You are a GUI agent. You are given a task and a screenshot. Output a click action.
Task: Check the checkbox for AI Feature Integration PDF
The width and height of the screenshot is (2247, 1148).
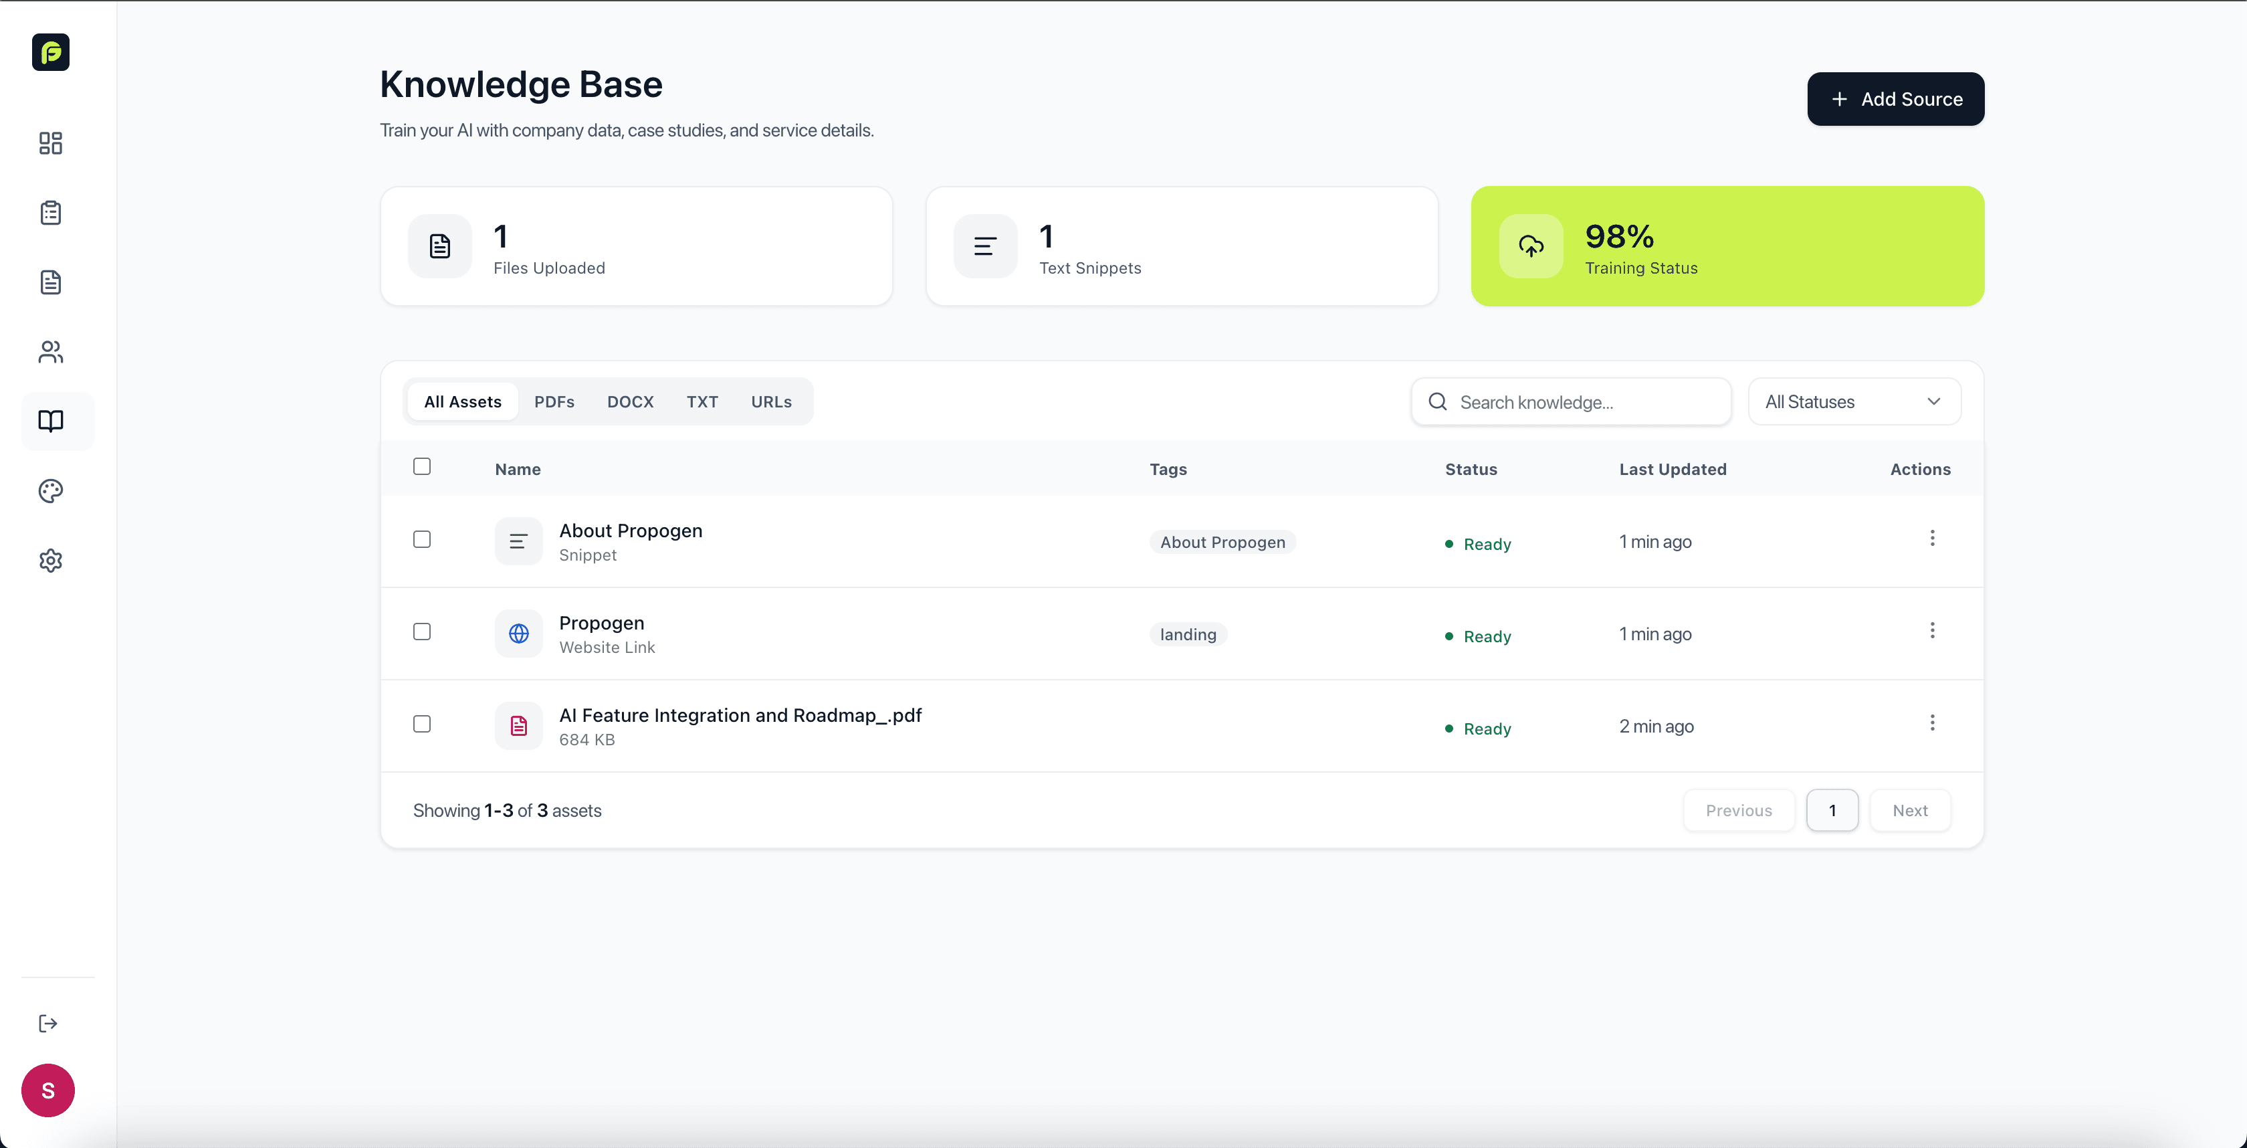pos(421,723)
